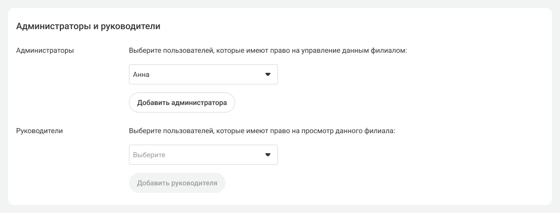Click the Администраторы row label
560x213 pixels.
[45, 50]
